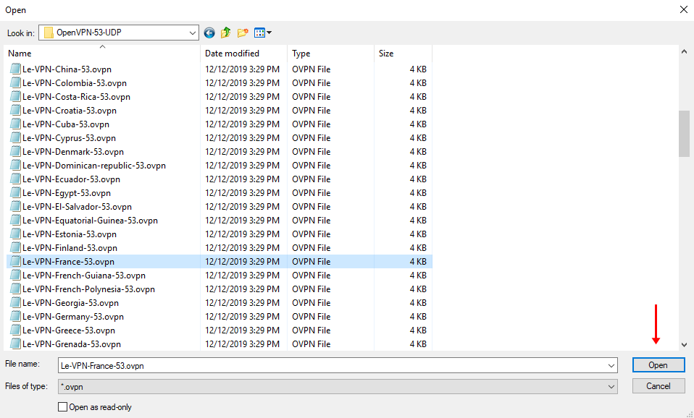Select file name Le-VPN-Dominican-republic-53.ovpn

click(x=94, y=166)
